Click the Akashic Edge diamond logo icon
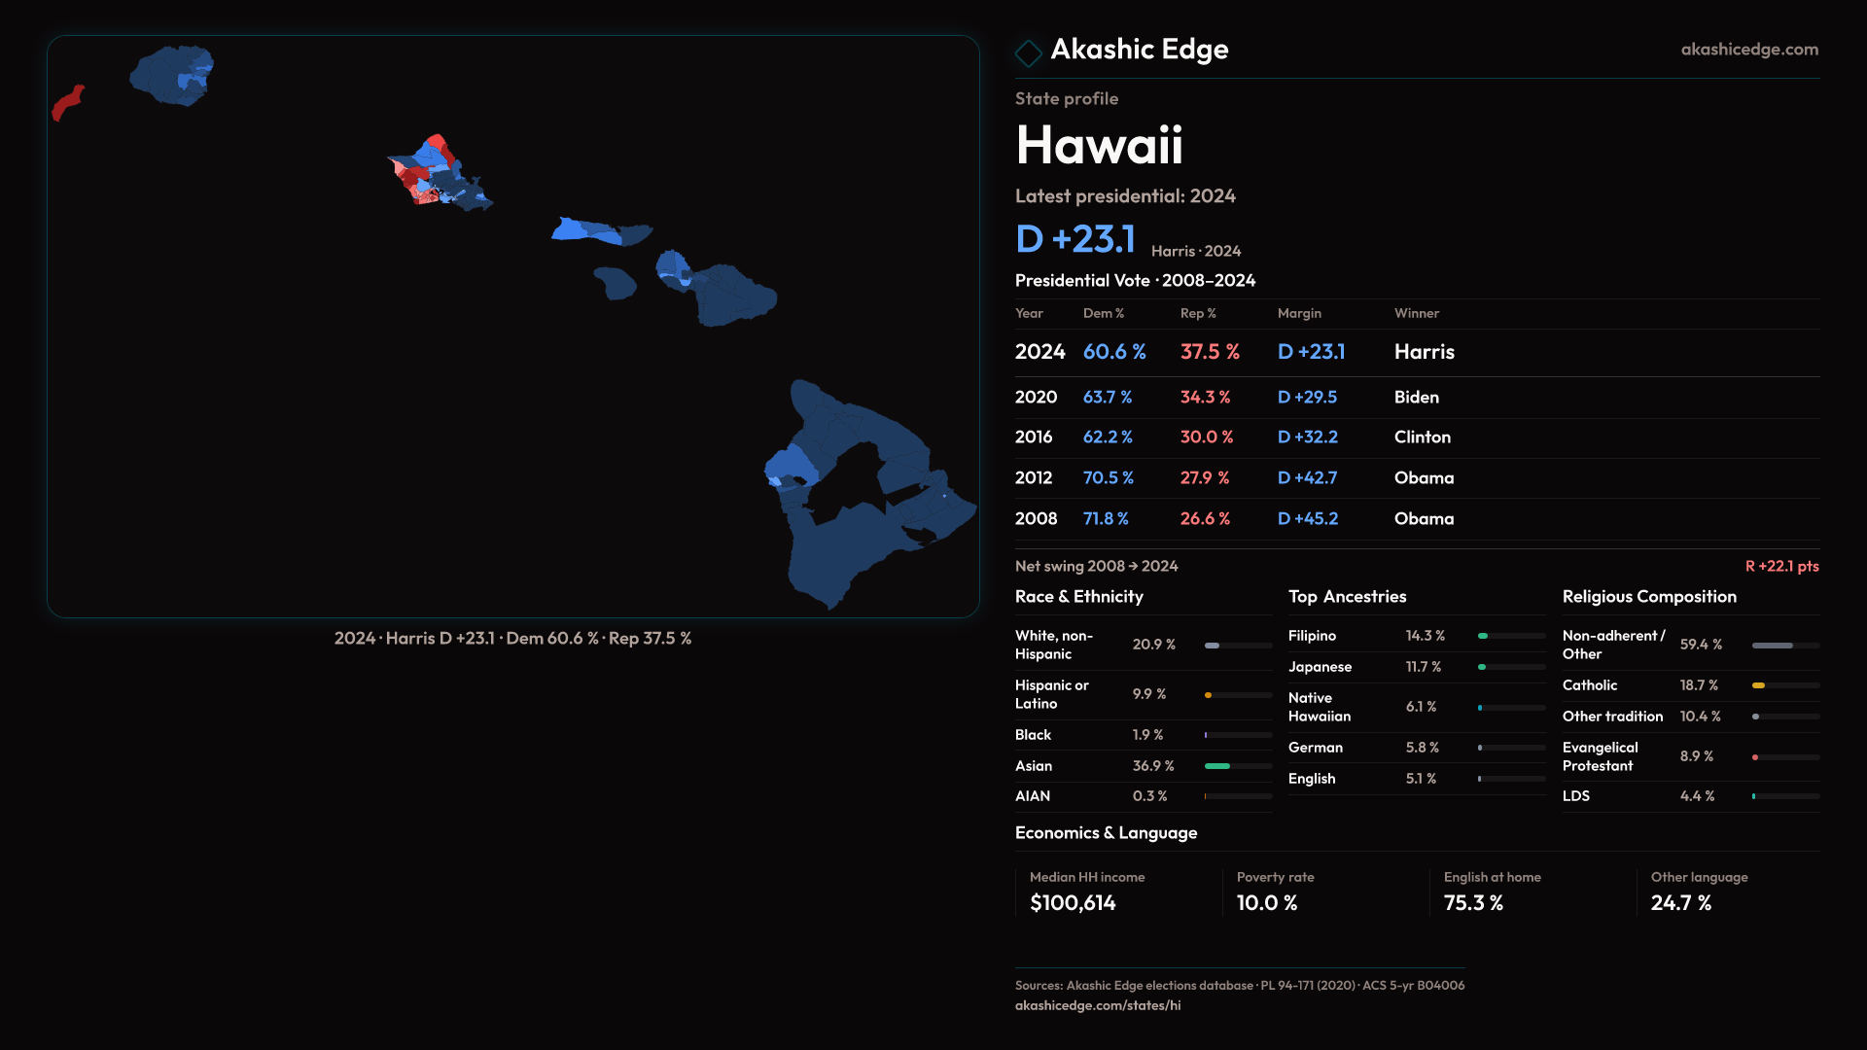The width and height of the screenshot is (1867, 1050). pyautogui.click(x=1028, y=52)
